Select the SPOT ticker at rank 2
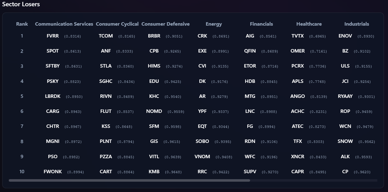 pos(53,51)
